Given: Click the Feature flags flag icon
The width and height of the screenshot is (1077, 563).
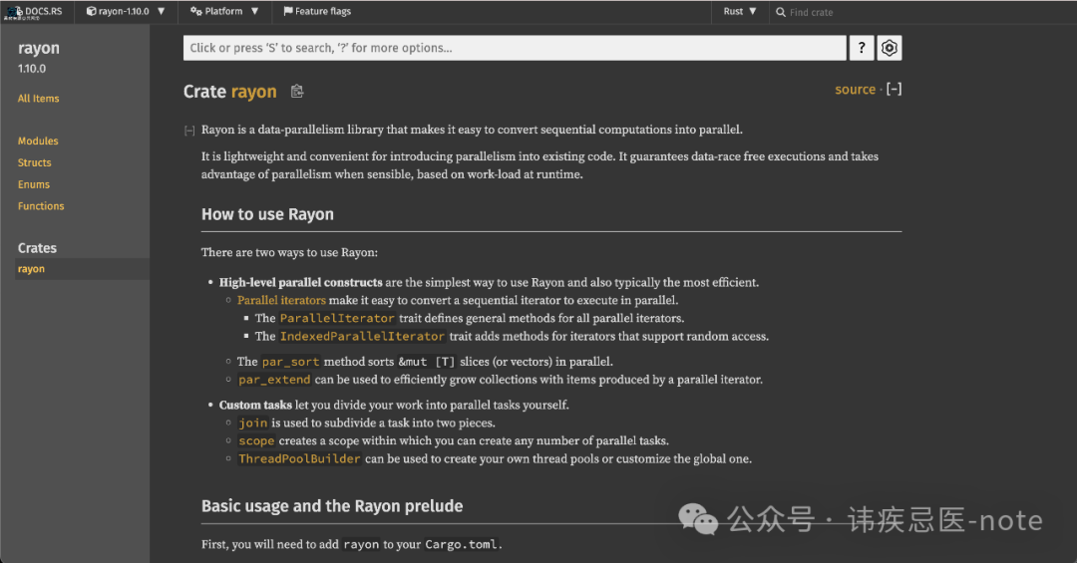Looking at the screenshot, I should click(288, 11).
